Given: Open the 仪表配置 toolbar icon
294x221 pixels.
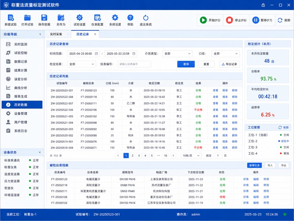Looking at the screenshot, I should pos(97,18).
